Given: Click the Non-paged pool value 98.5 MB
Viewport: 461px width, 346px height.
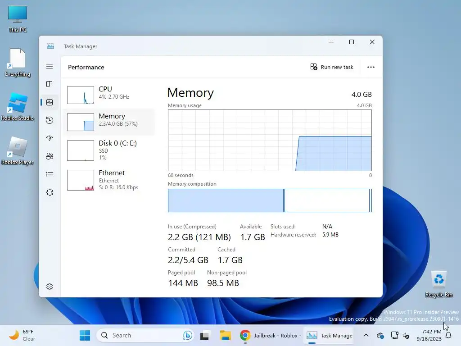Looking at the screenshot, I should pyautogui.click(x=223, y=283).
